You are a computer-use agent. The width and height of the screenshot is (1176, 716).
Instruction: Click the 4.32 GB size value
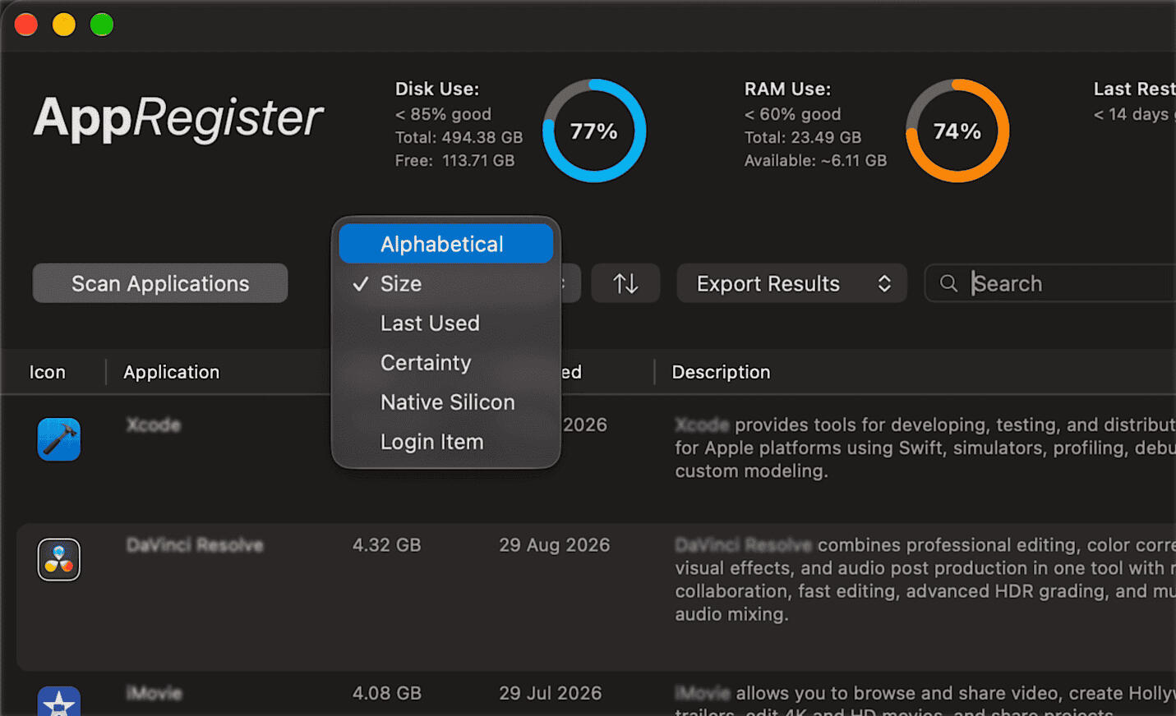(x=387, y=545)
